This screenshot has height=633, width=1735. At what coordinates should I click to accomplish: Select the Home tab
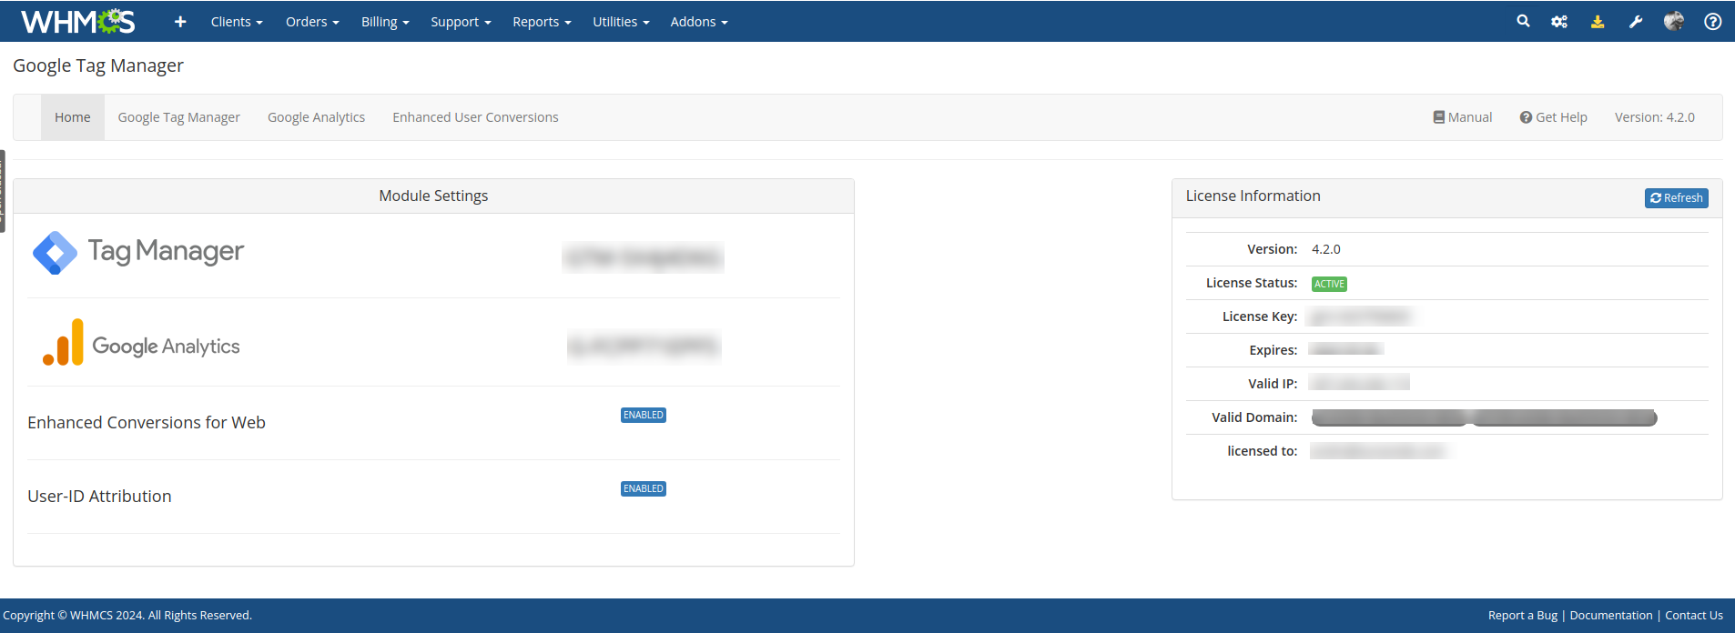pos(73,117)
